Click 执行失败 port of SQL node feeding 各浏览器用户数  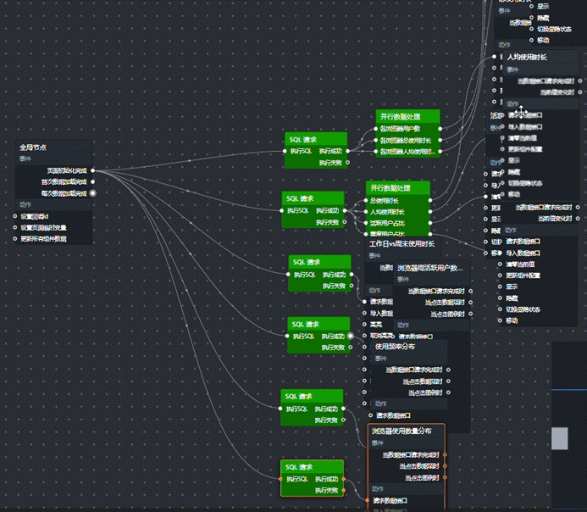pyautogui.click(x=348, y=163)
